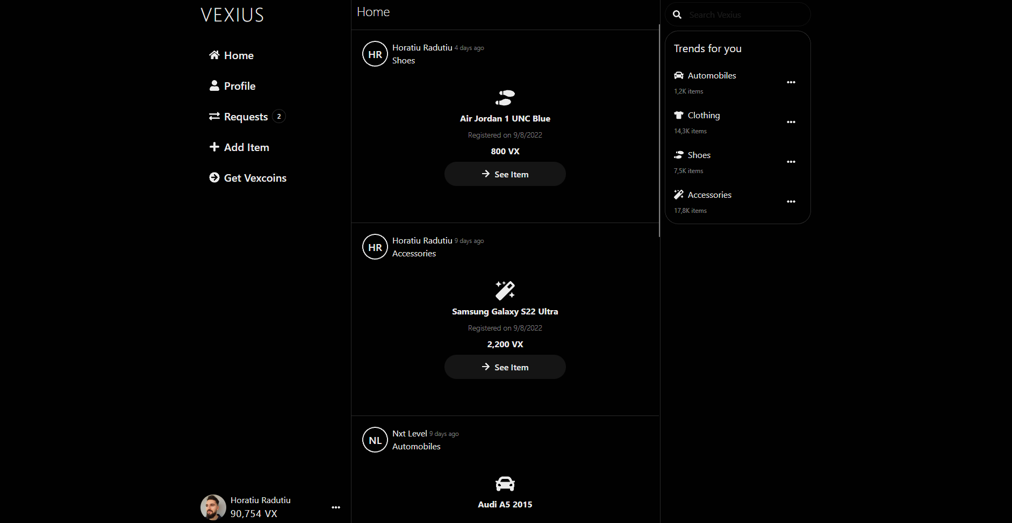
Task: Select the Shoes trend
Action: [699, 155]
